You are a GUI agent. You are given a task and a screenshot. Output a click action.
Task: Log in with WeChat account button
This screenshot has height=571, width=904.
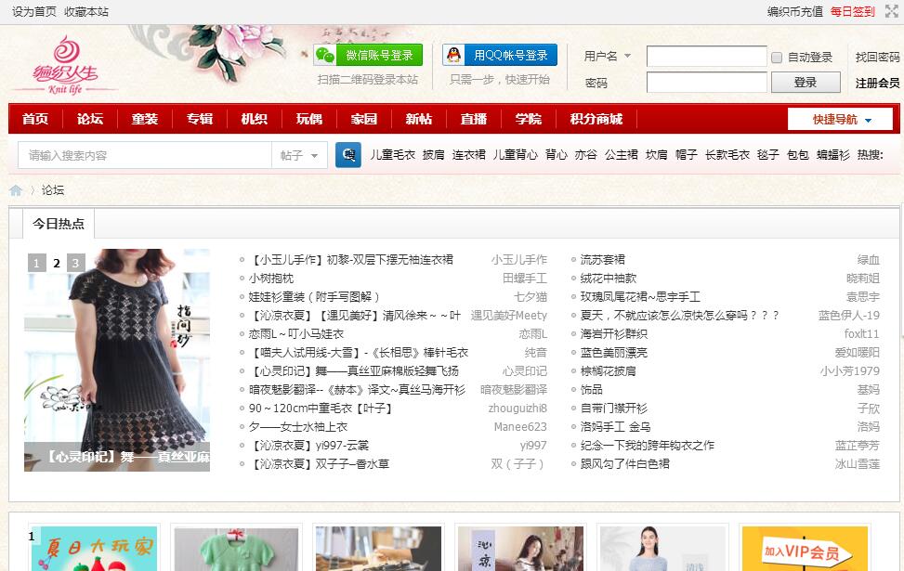point(368,56)
